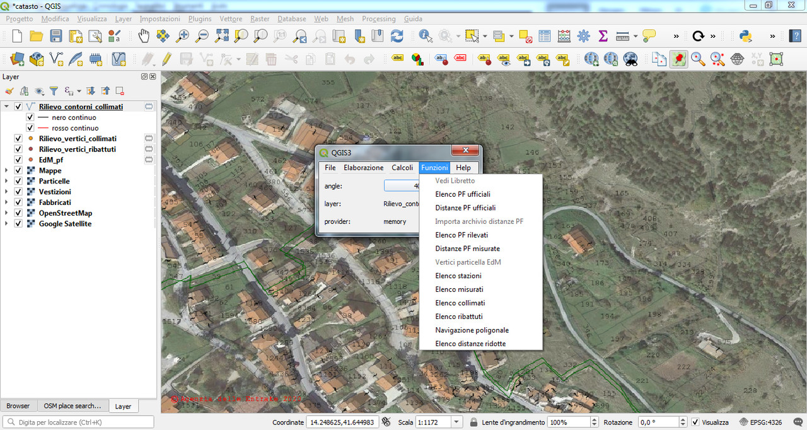
Task: Click the Coordinate field in status bar
Action: click(342, 422)
